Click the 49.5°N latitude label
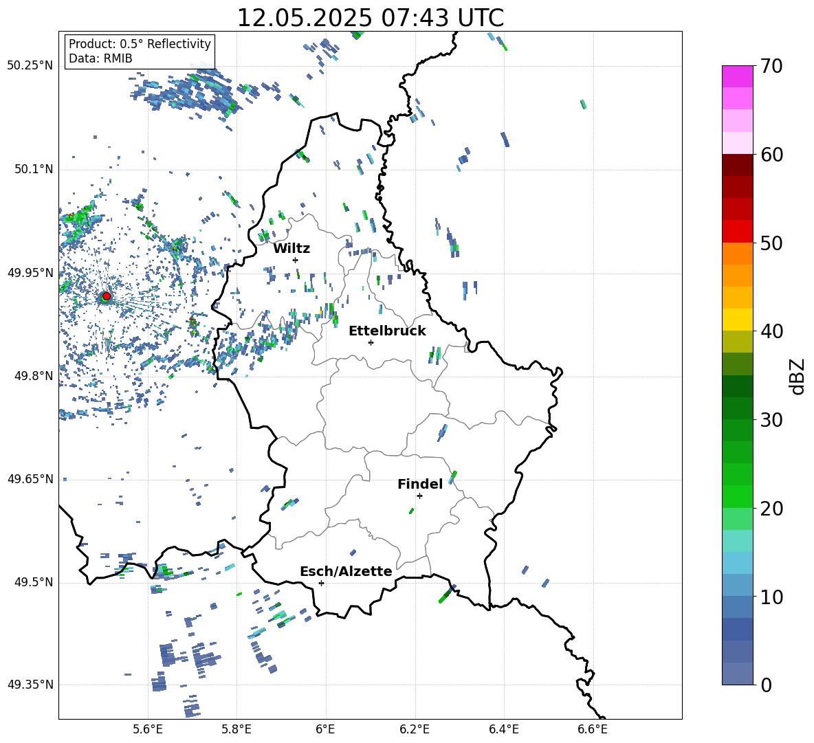This screenshot has width=814, height=743. tap(34, 582)
